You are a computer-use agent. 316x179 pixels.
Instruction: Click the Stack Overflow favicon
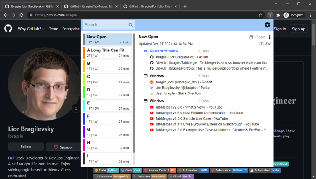coord(152,93)
